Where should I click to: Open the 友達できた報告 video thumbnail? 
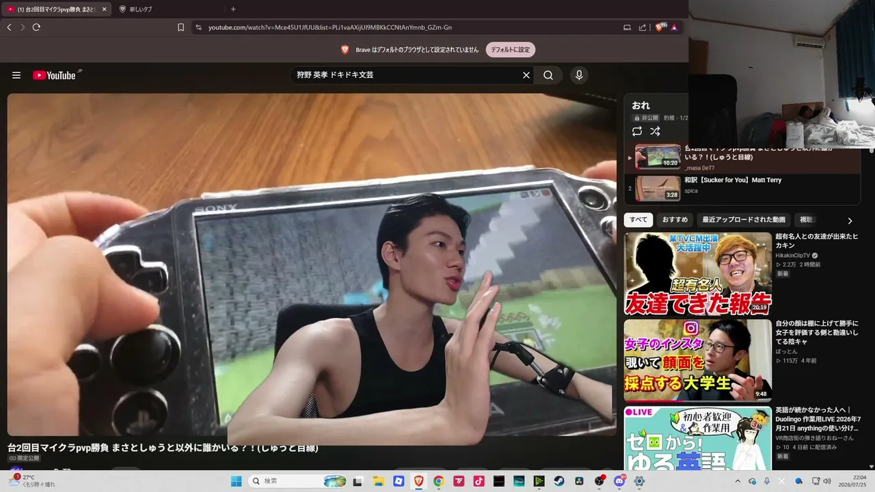pos(698,273)
